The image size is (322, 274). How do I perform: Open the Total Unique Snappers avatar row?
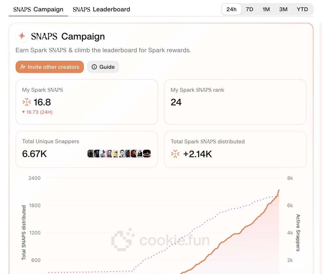click(x=119, y=154)
